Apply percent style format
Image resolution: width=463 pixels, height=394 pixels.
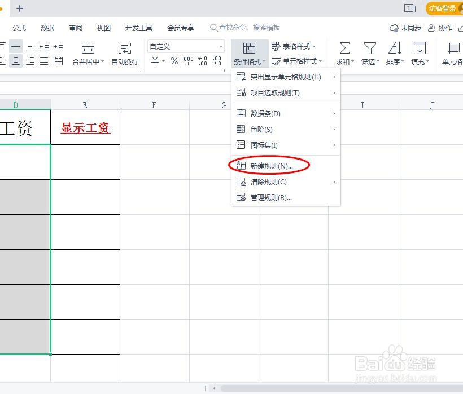coord(174,61)
